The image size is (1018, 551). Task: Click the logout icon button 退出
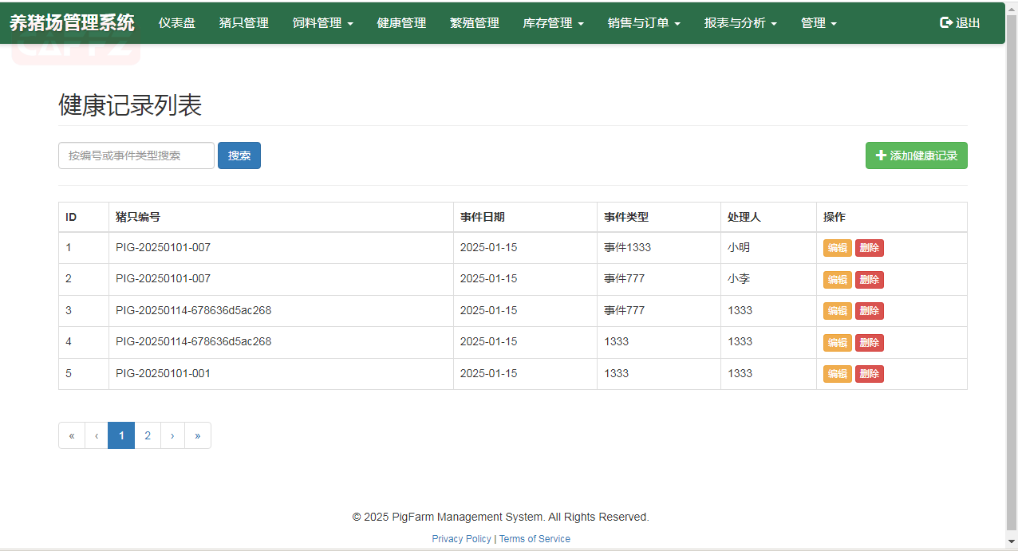(960, 23)
